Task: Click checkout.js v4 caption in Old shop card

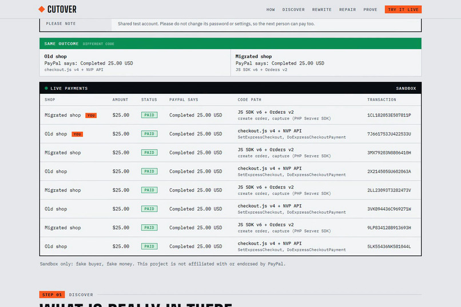Action: [x=74, y=70]
